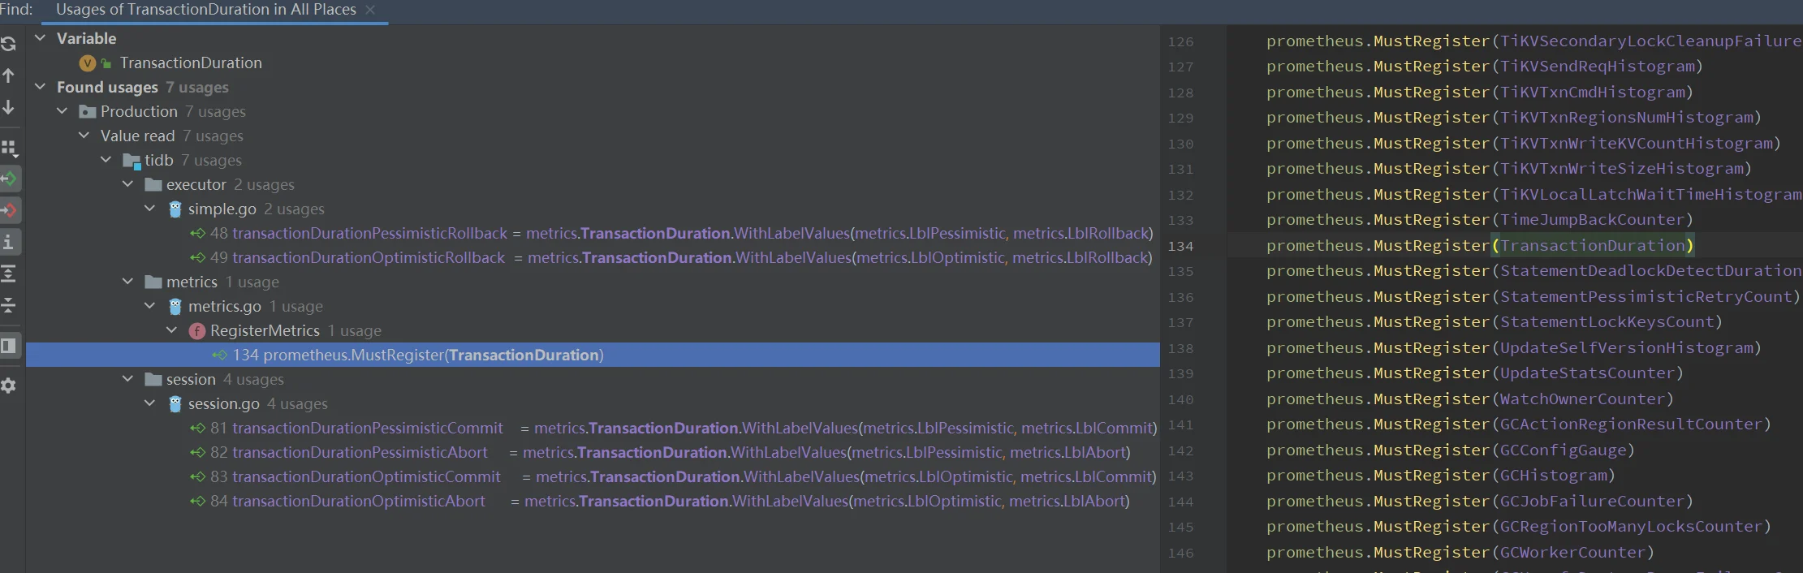1803x573 pixels.
Task: Click the Rerun find usages icon
Action: coord(8,44)
